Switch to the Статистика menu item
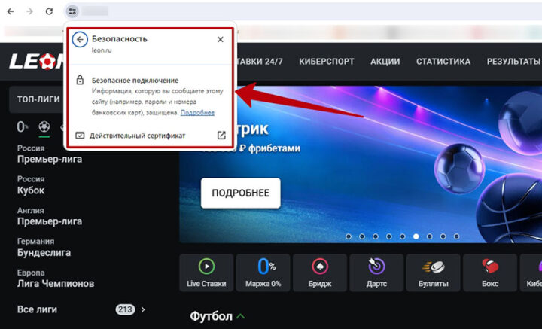Viewport: 542px width, 329px height. (x=443, y=62)
